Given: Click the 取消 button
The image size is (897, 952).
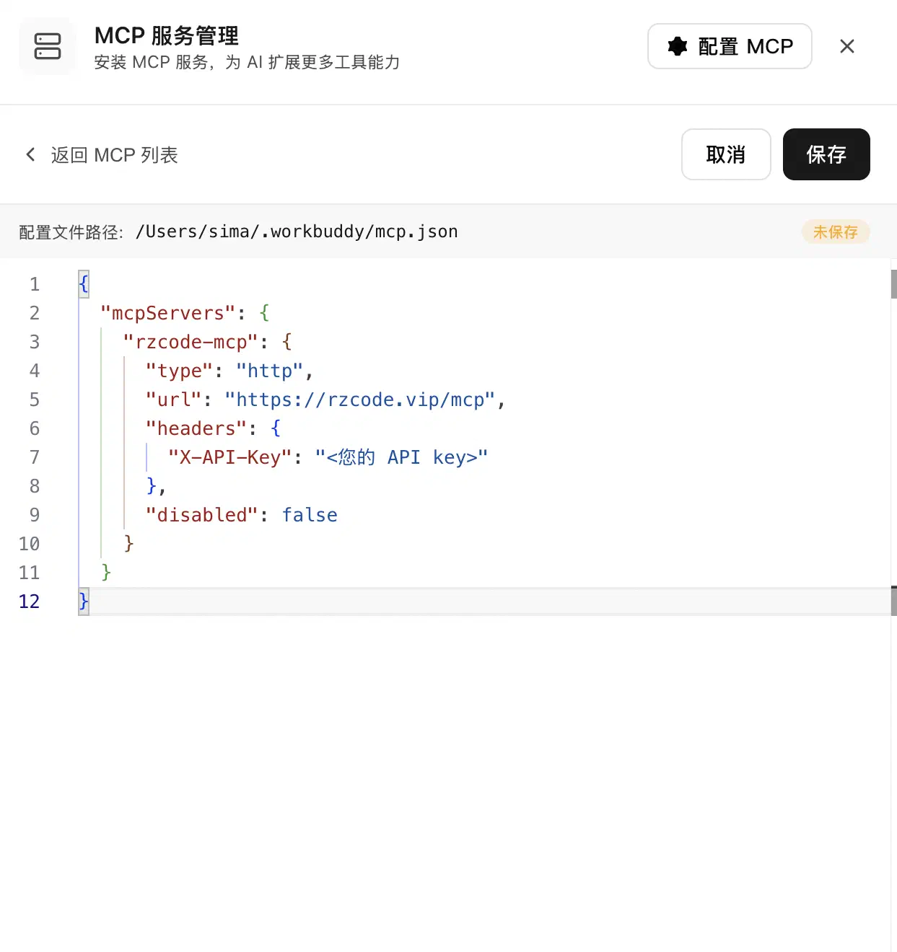Looking at the screenshot, I should (726, 154).
